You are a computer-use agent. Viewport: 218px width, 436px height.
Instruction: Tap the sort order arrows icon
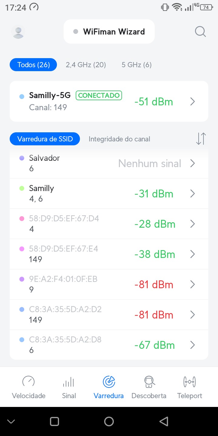pos(201,139)
